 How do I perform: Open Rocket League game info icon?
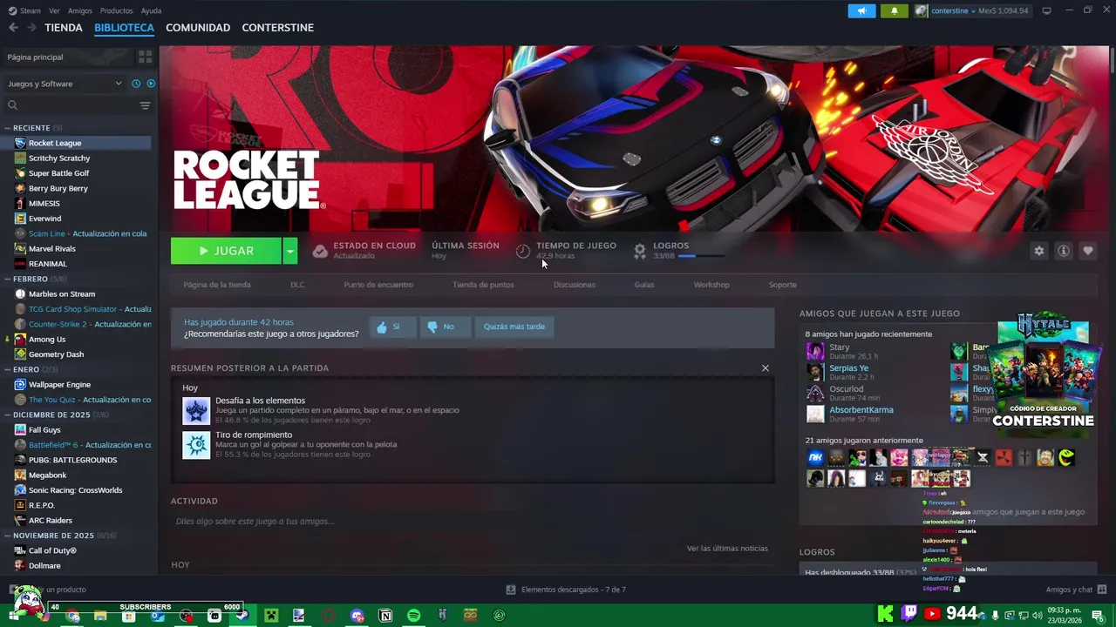(x=1063, y=251)
